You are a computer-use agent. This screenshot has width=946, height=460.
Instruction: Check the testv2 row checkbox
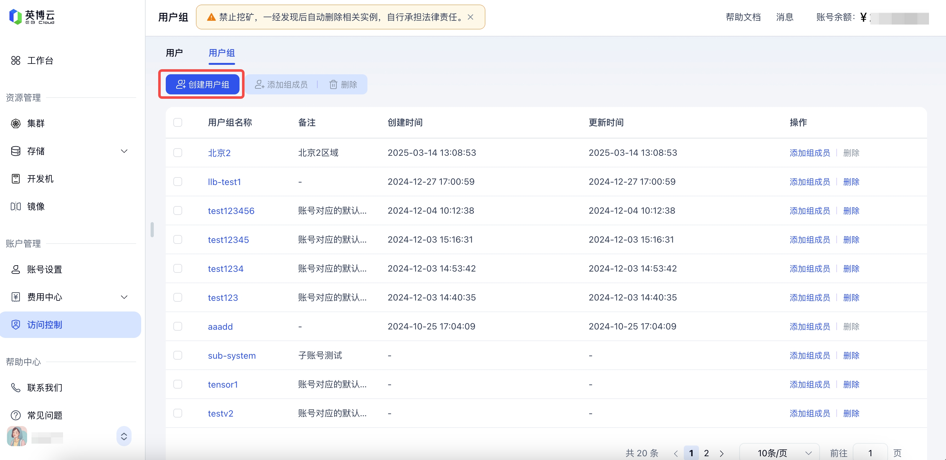pos(178,413)
